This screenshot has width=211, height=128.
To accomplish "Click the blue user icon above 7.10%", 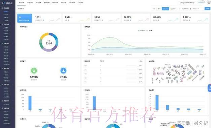I will point(63,71).
